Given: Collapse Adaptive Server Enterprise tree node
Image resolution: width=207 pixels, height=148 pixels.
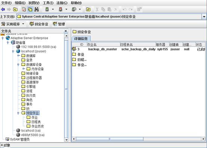Looking at the screenshot, I should tap(3, 38).
